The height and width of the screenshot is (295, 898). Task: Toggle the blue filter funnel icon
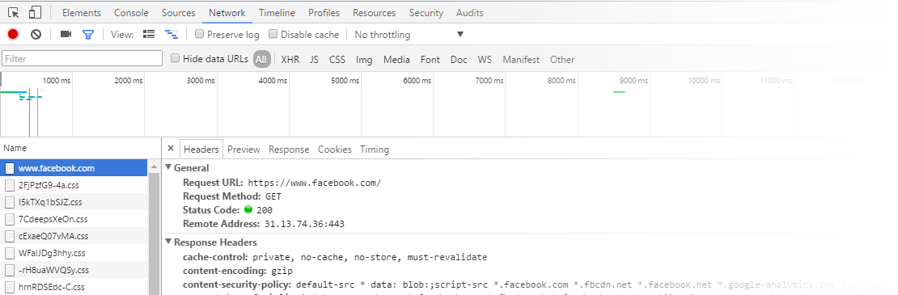(x=87, y=35)
